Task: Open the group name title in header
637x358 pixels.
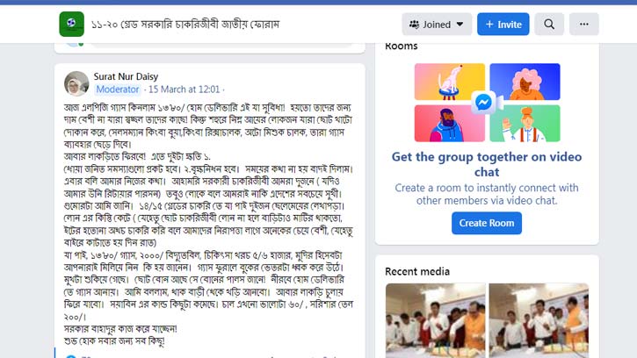Action: point(185,25)
